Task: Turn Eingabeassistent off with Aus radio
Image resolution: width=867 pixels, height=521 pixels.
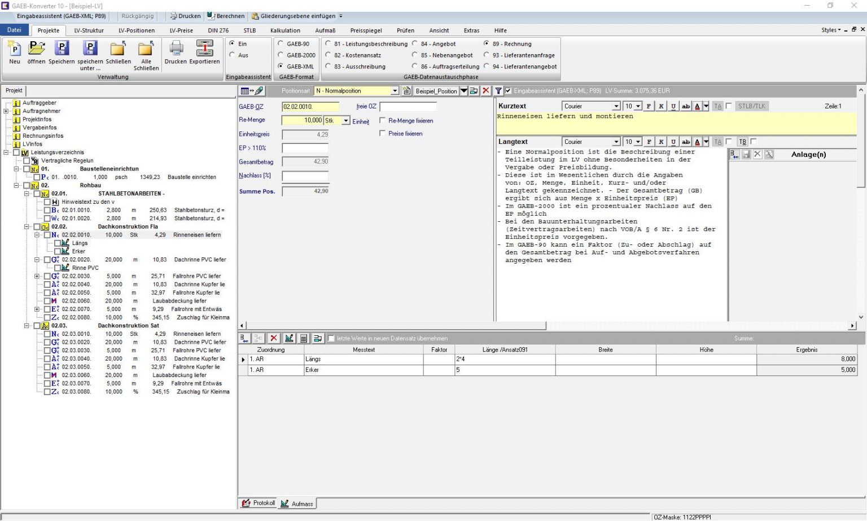Action: 232,55
